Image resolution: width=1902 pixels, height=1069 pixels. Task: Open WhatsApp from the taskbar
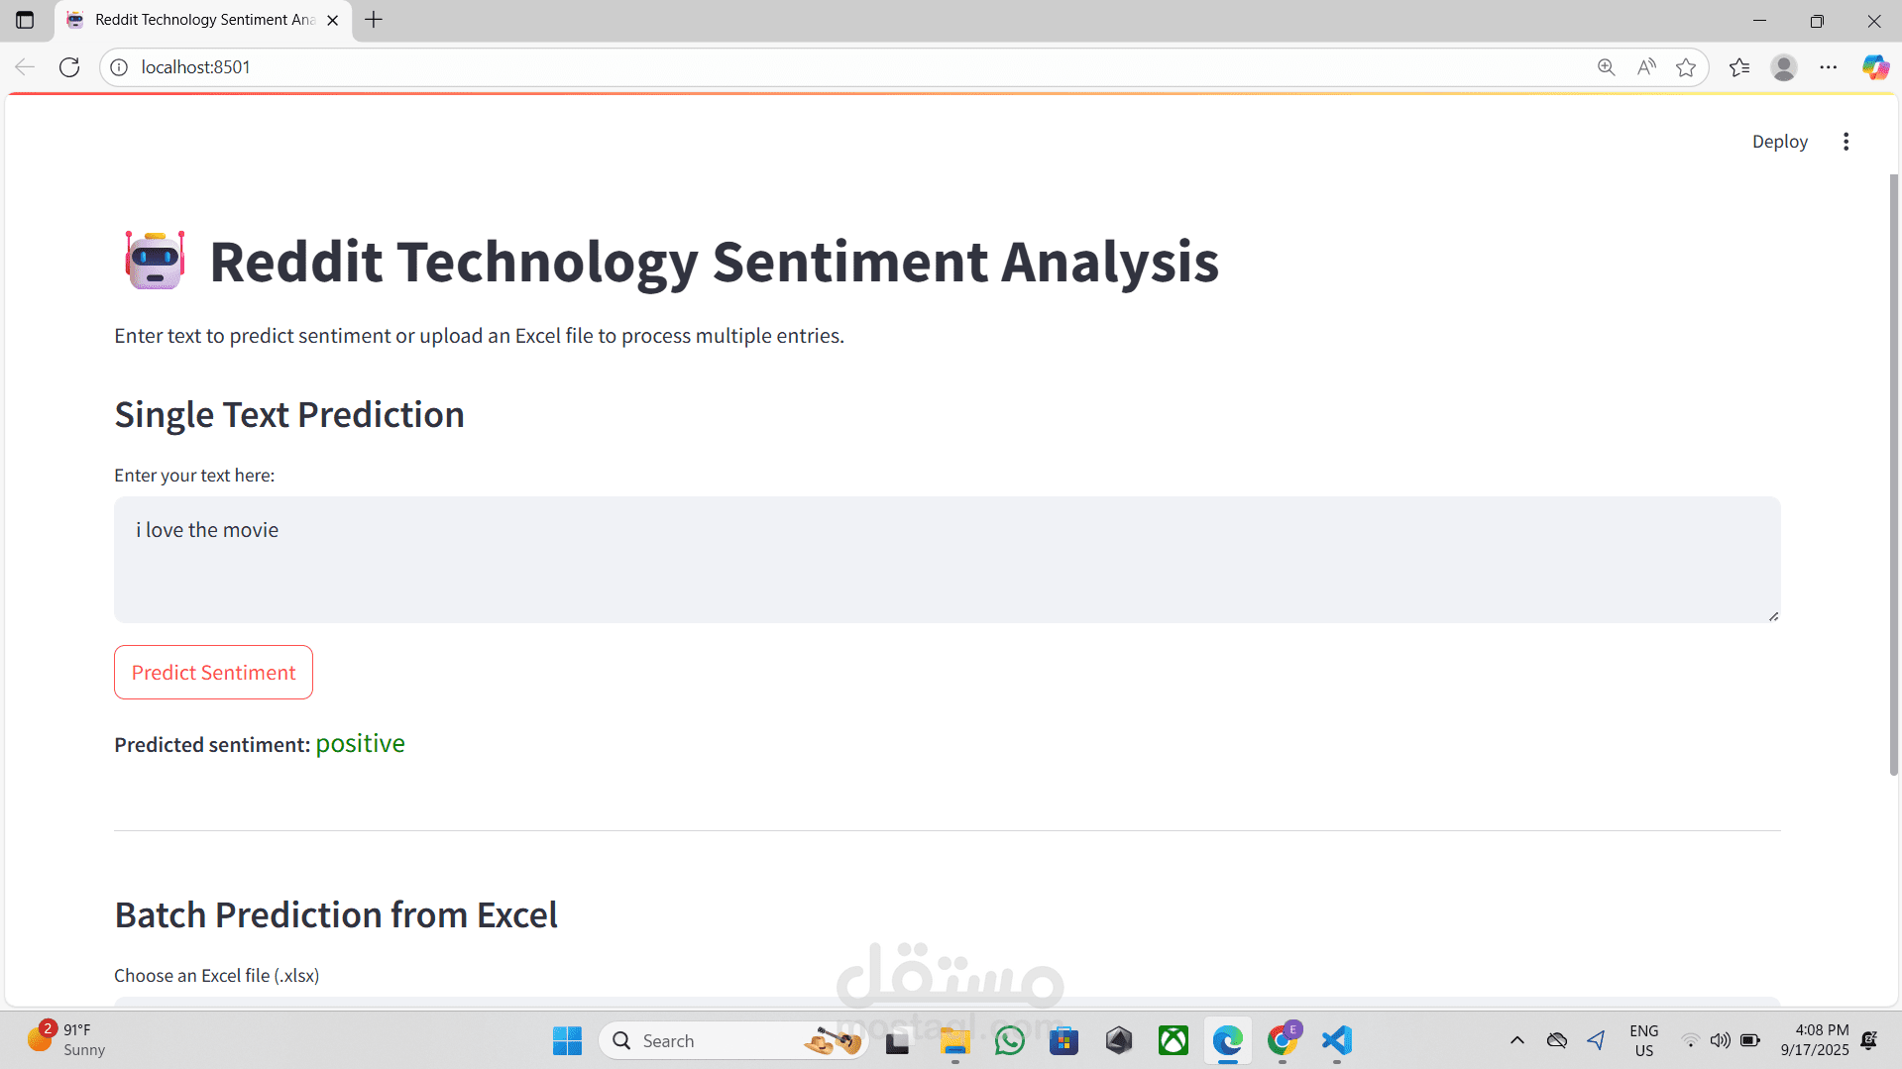click(1009, 1040)
